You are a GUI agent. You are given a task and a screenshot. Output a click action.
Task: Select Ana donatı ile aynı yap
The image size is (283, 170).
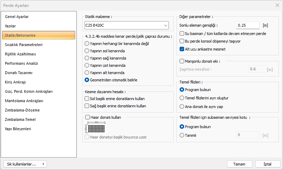tap(182, 107)
